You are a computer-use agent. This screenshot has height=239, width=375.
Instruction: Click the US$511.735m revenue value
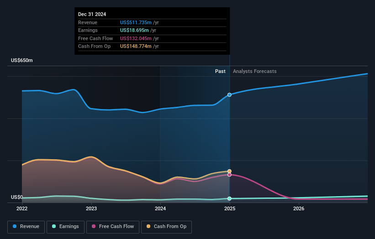pyautogui.click(x=136, y=22)
